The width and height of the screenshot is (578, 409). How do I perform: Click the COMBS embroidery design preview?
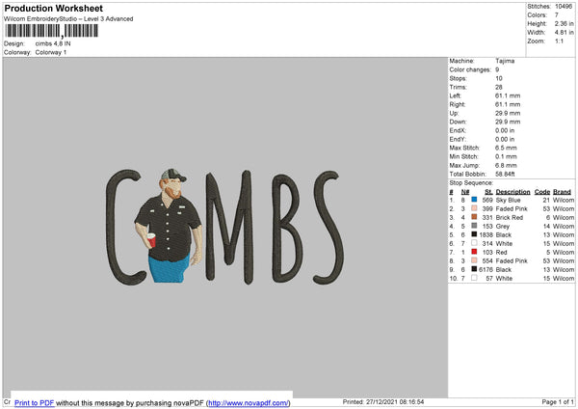click(224, 227)
